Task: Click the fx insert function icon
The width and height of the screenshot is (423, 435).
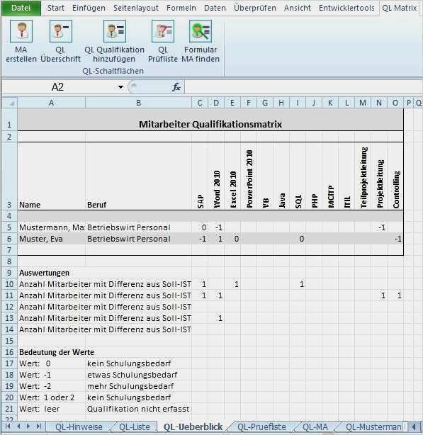Action: [x=176, y=87]
